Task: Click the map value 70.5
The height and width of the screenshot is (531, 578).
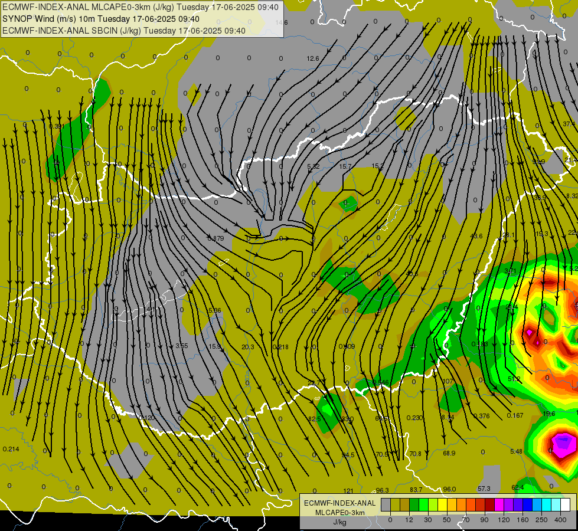Action: click(382, 454)
